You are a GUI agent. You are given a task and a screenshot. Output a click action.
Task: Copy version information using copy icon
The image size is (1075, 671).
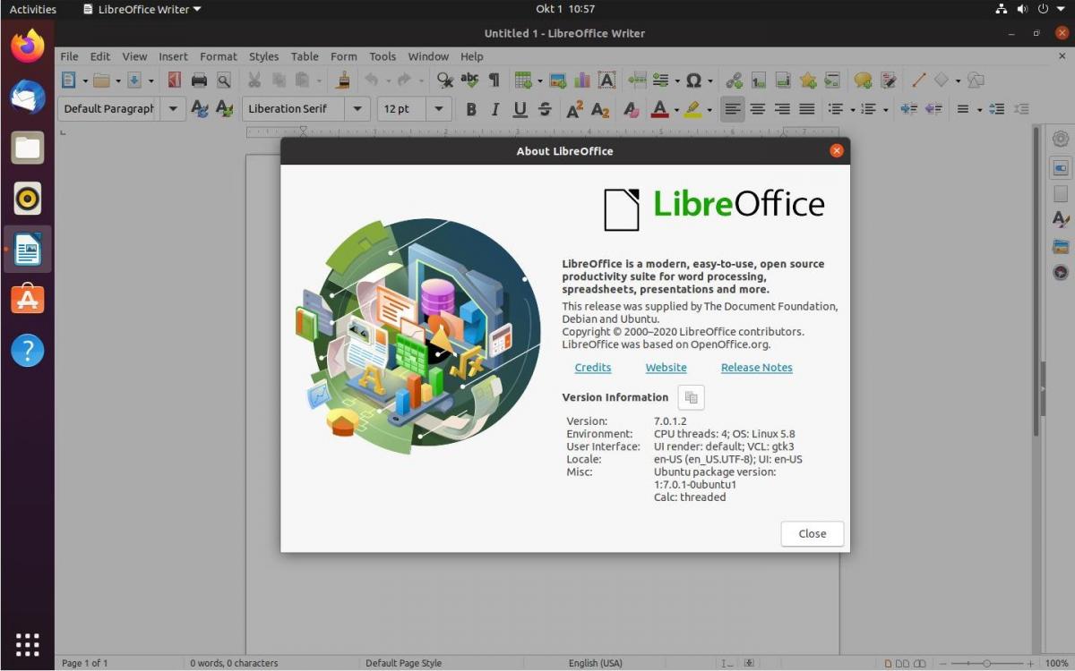691,397
